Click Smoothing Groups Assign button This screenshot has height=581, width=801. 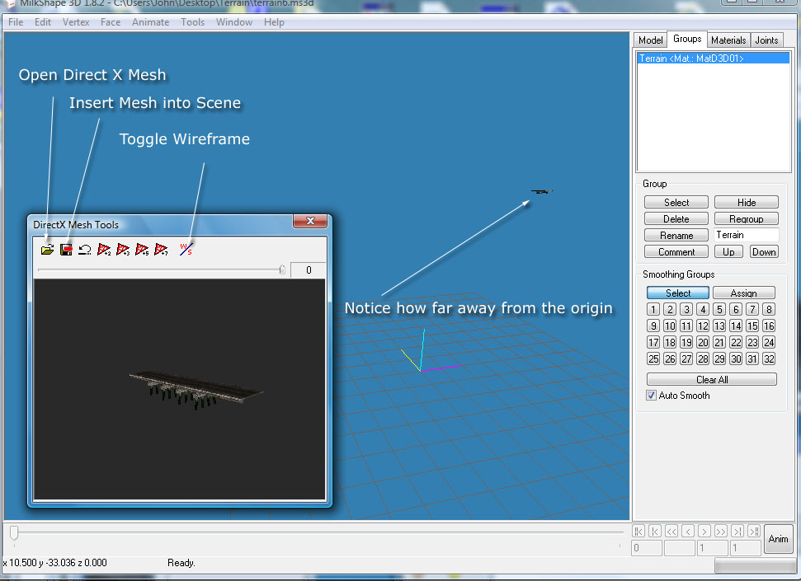(744, 293)
